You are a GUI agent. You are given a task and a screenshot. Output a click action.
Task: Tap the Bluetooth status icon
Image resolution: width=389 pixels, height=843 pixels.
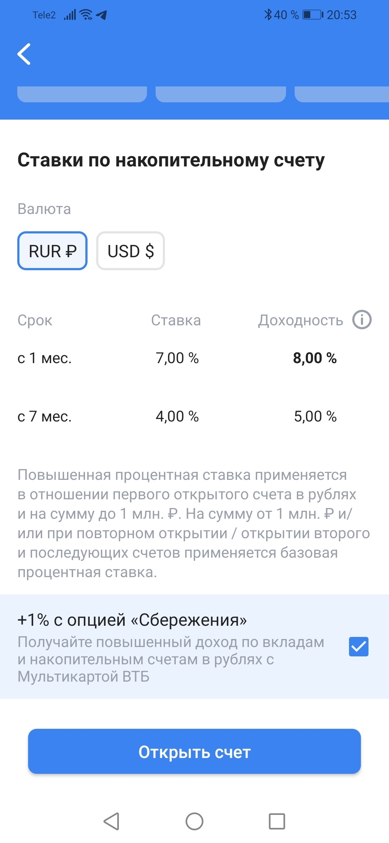[268, 15]
